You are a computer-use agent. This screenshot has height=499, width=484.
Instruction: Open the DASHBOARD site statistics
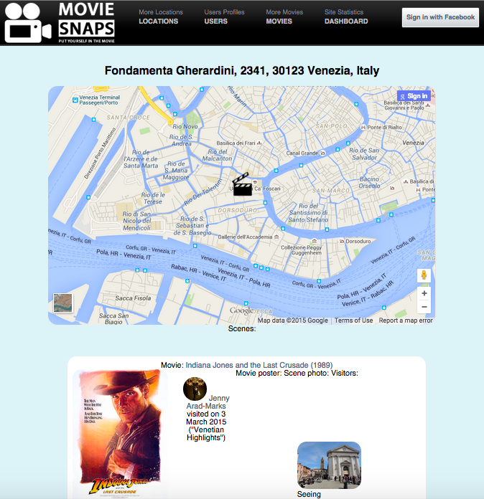[346, 22]
